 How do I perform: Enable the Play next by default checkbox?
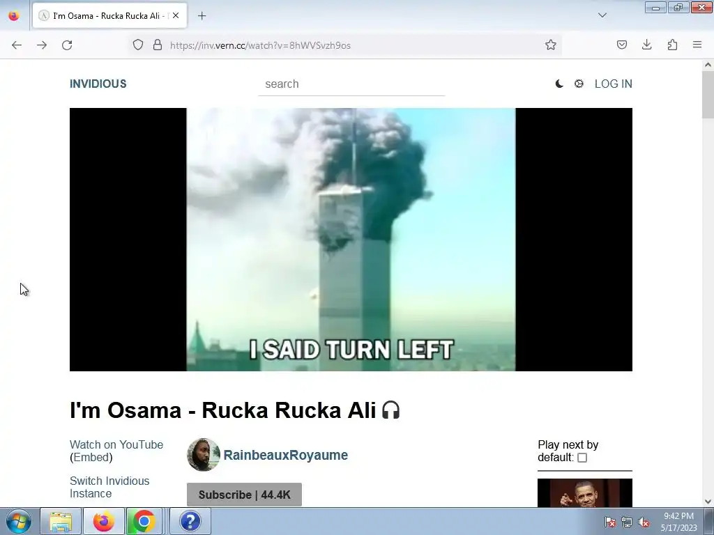[x=582, y=458]
